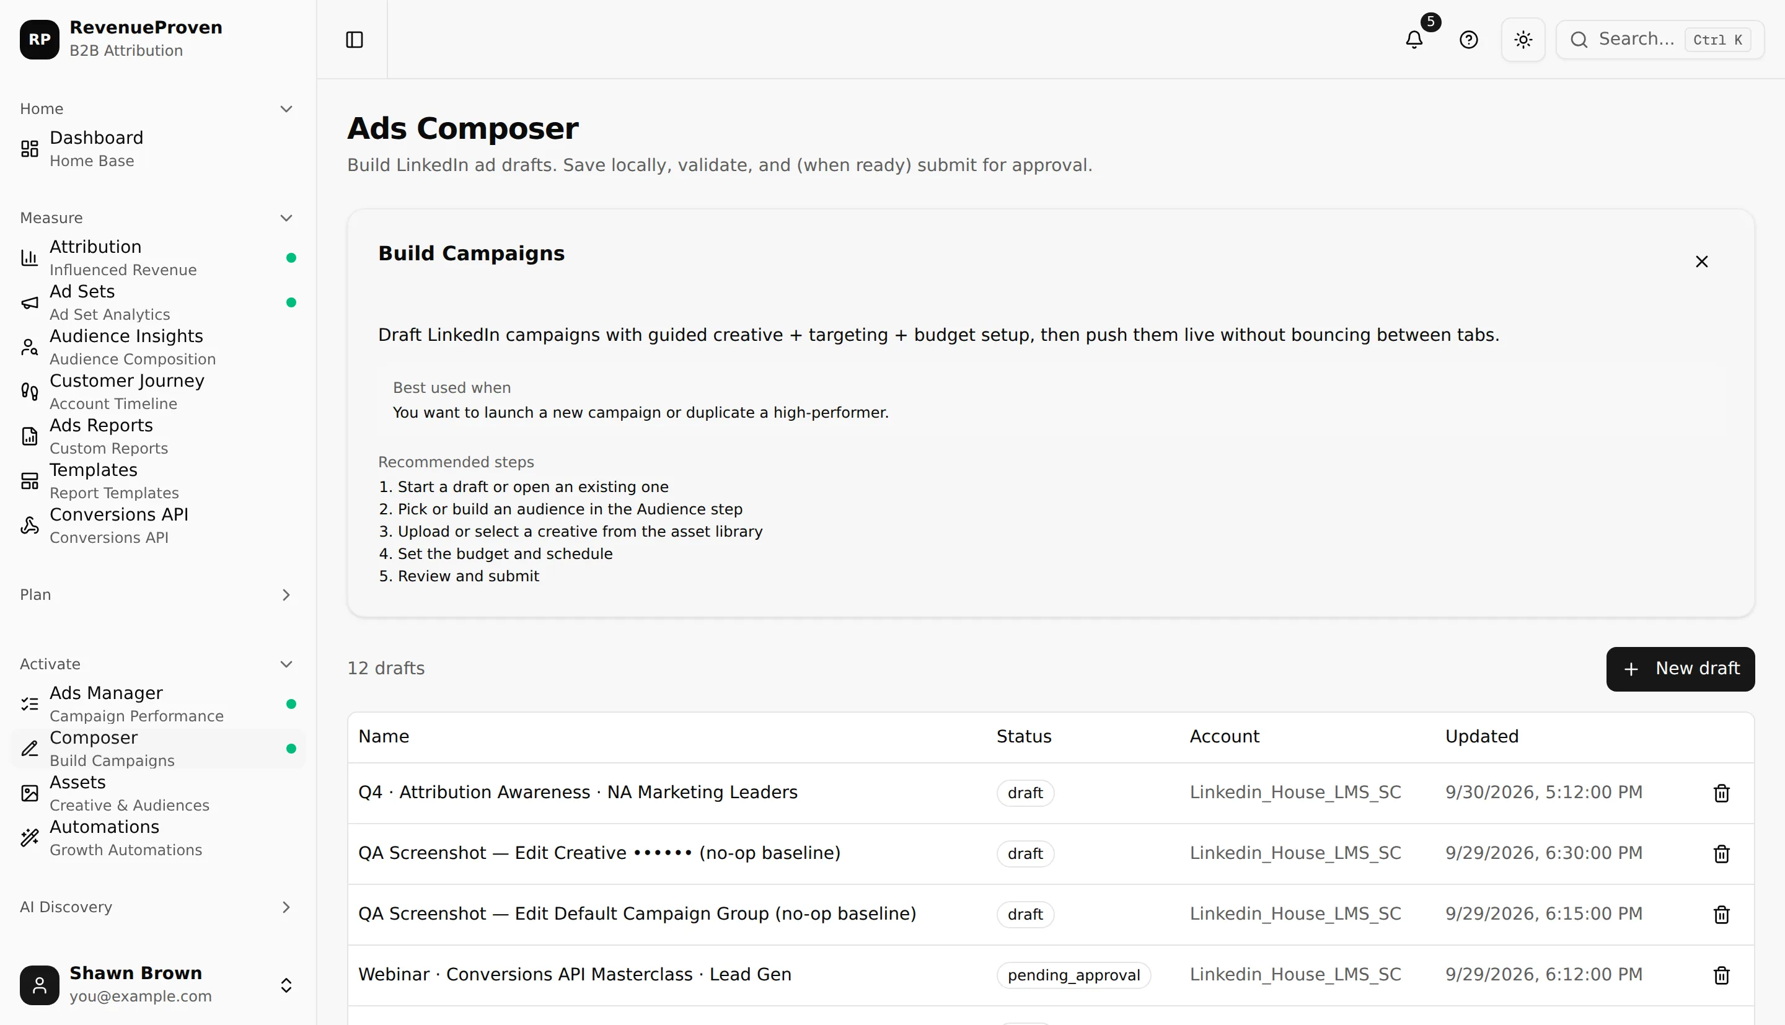This screenshot has width=1785, height=1025.
Task: Click the RevenueProven RP logo
Action: point(40,40)
